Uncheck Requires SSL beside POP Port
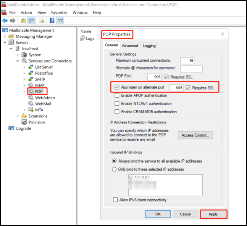Screen dimensions: 247x226 click(x=166, y=77)
